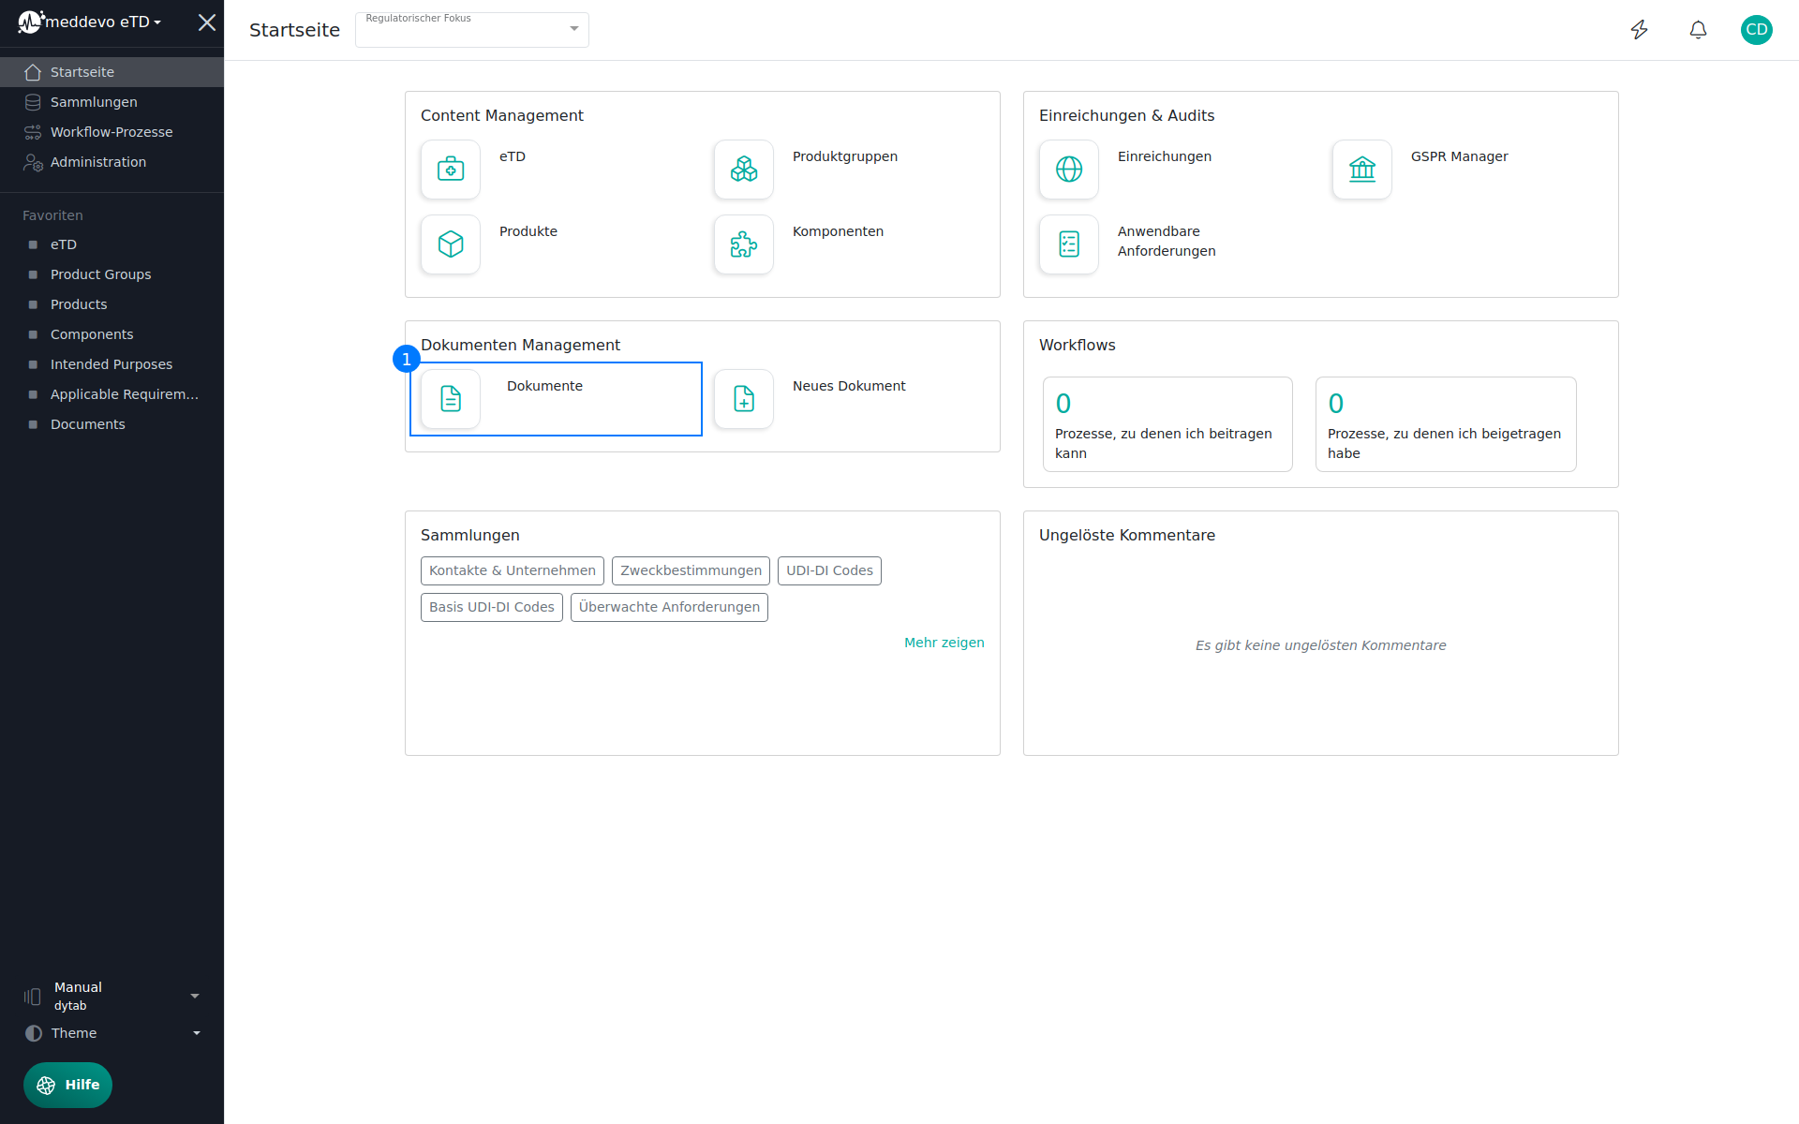Open 'Prozesse, zu denen ich beigetragen habe' card

[x=1446, y=424]
